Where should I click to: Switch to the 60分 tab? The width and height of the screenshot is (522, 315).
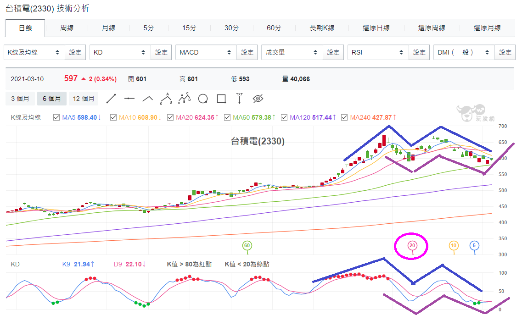coord(274,28)
